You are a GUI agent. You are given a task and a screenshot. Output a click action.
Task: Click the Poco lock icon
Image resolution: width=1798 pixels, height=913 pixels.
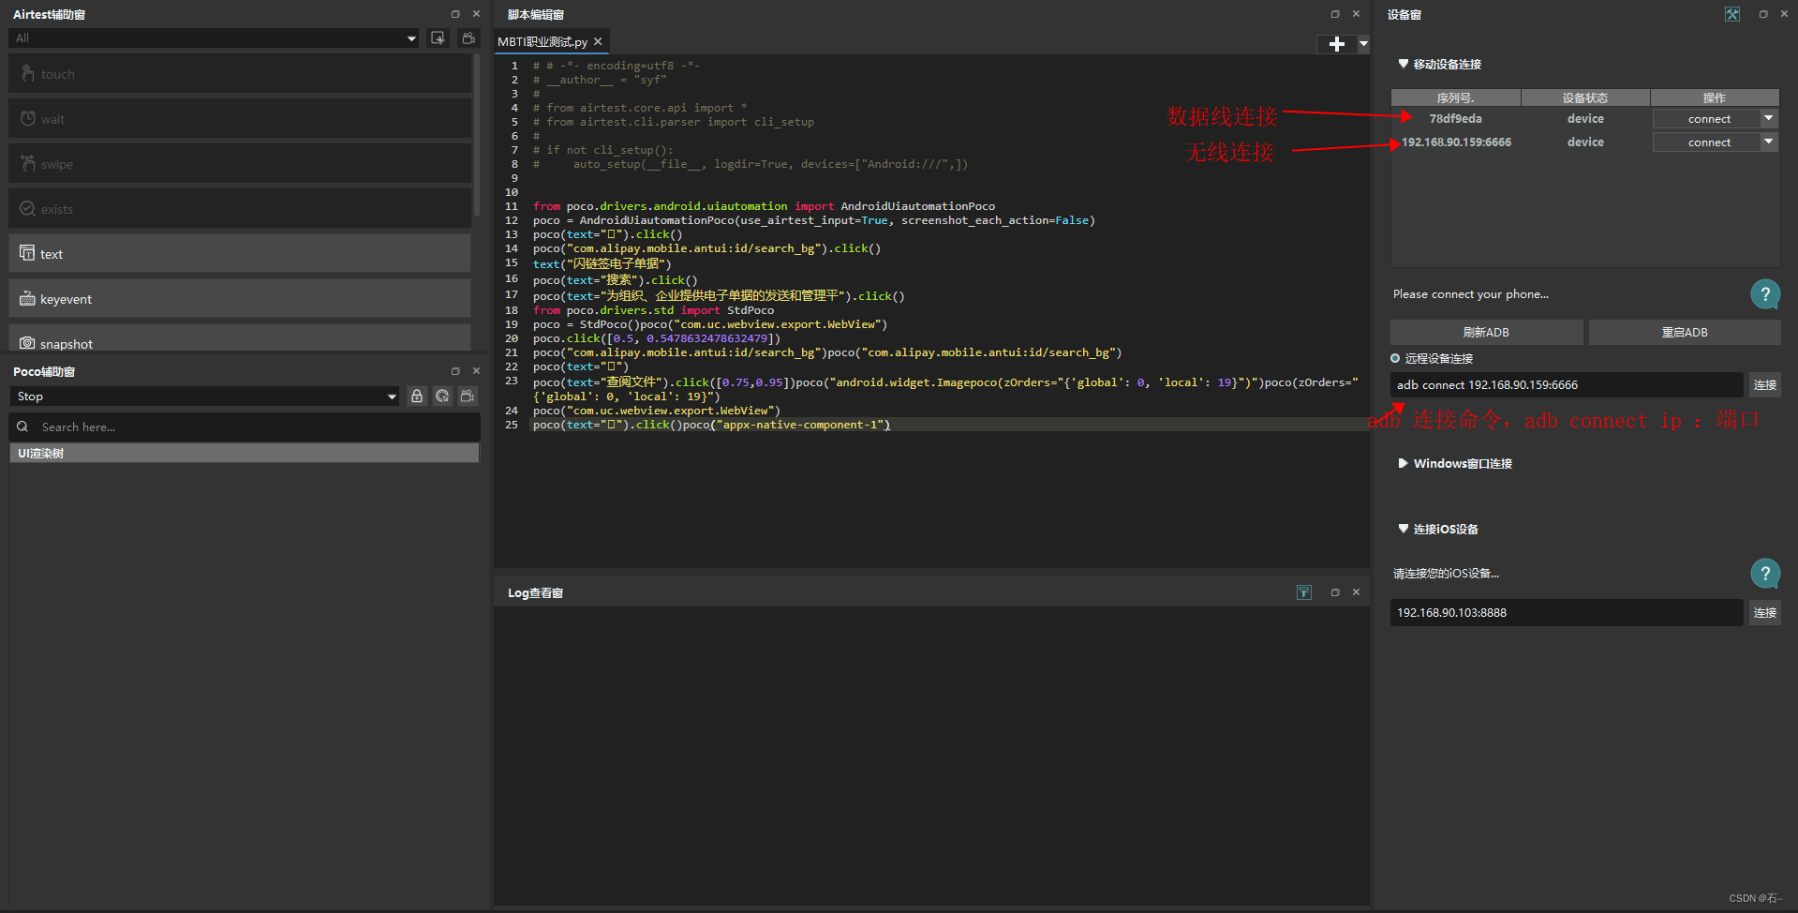click(x=417, y=397)
